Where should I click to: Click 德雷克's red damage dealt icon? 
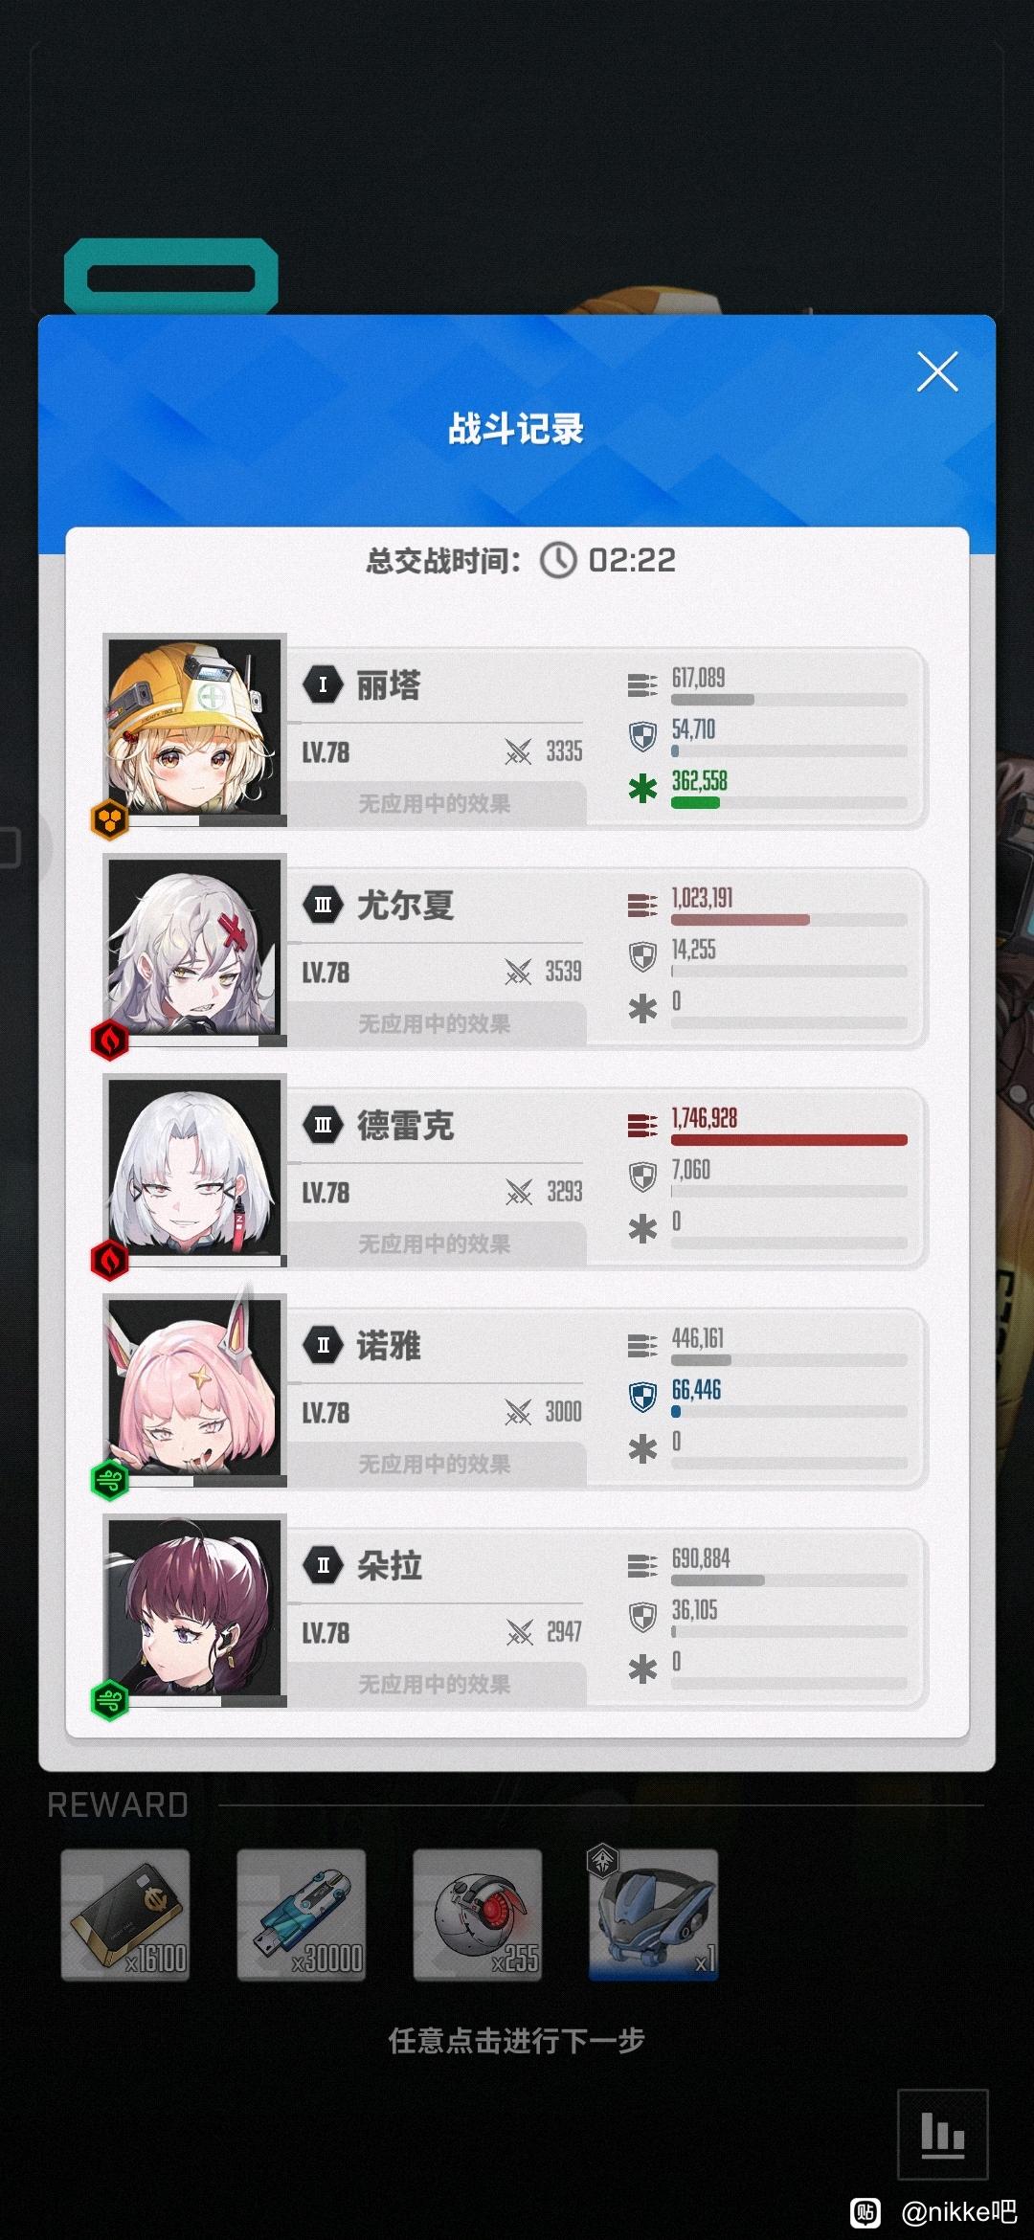(642, 1125)
